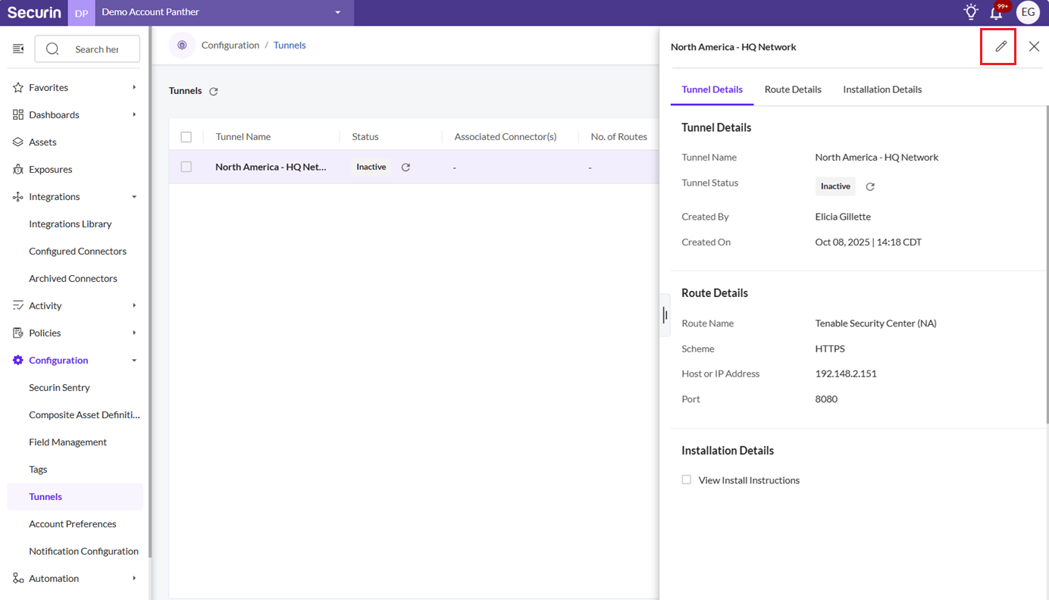Open Archived Connectors in sidebar
Screen dimensions: 1049x600
click(73, 279)
